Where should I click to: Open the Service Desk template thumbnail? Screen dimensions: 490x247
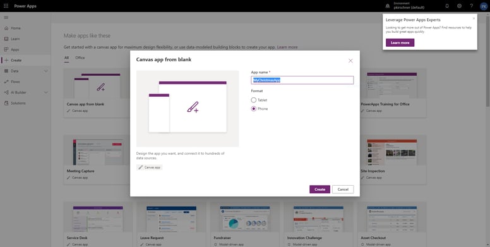click(98, 219)
